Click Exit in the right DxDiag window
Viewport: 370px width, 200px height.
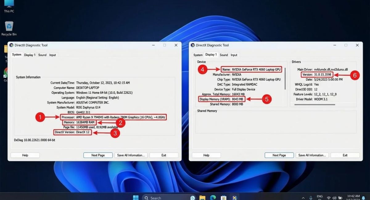[345, 155]
